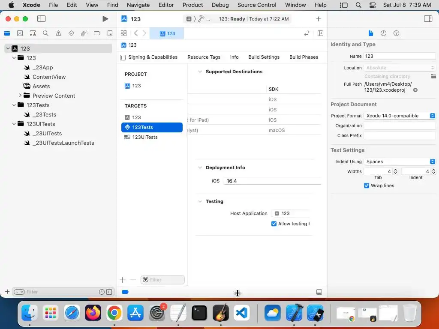Reveal project full path in Finder
Viewport: 439px width, 329px height.
point(415,90)
